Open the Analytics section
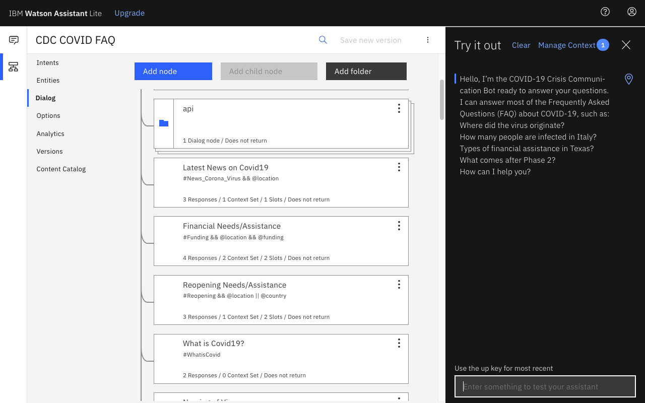Screen dimensions: 645x403 [50, 133]
